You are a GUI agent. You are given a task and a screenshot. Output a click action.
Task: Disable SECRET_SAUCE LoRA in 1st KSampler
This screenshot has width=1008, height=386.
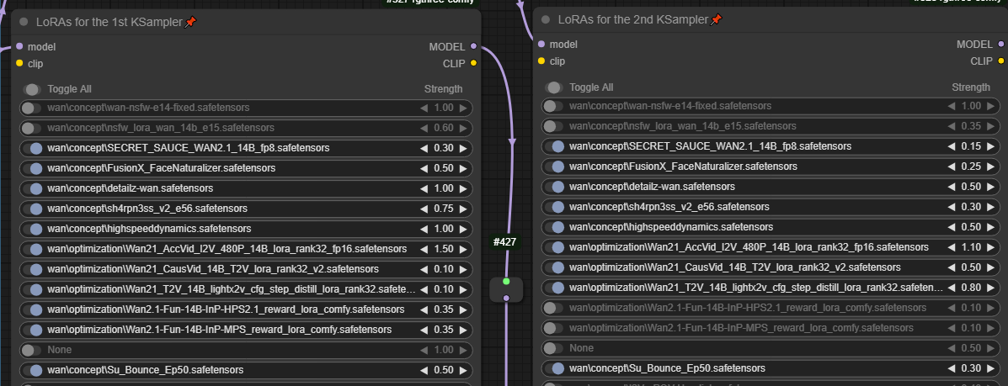31,148
